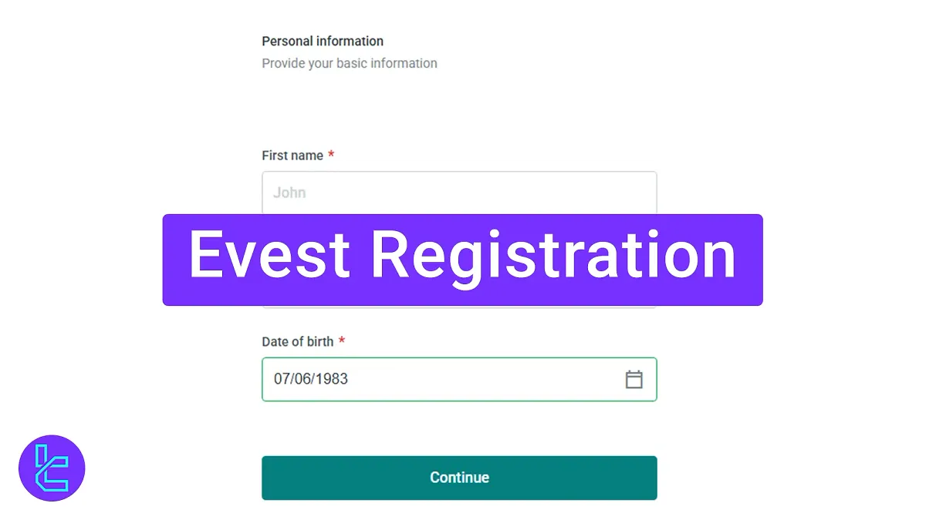Click the First name input showing John placeholder
This screenshot has height=520, width=926.
tap(459, 192)
